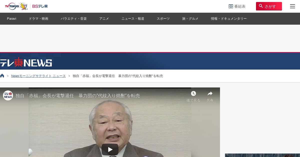The image size is (300, 157).
Task: Select the スポーツ menu item
Action: (163, 19)
